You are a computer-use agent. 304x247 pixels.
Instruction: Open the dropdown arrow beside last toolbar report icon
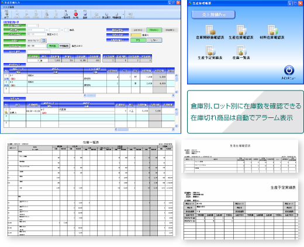[123, 14]
